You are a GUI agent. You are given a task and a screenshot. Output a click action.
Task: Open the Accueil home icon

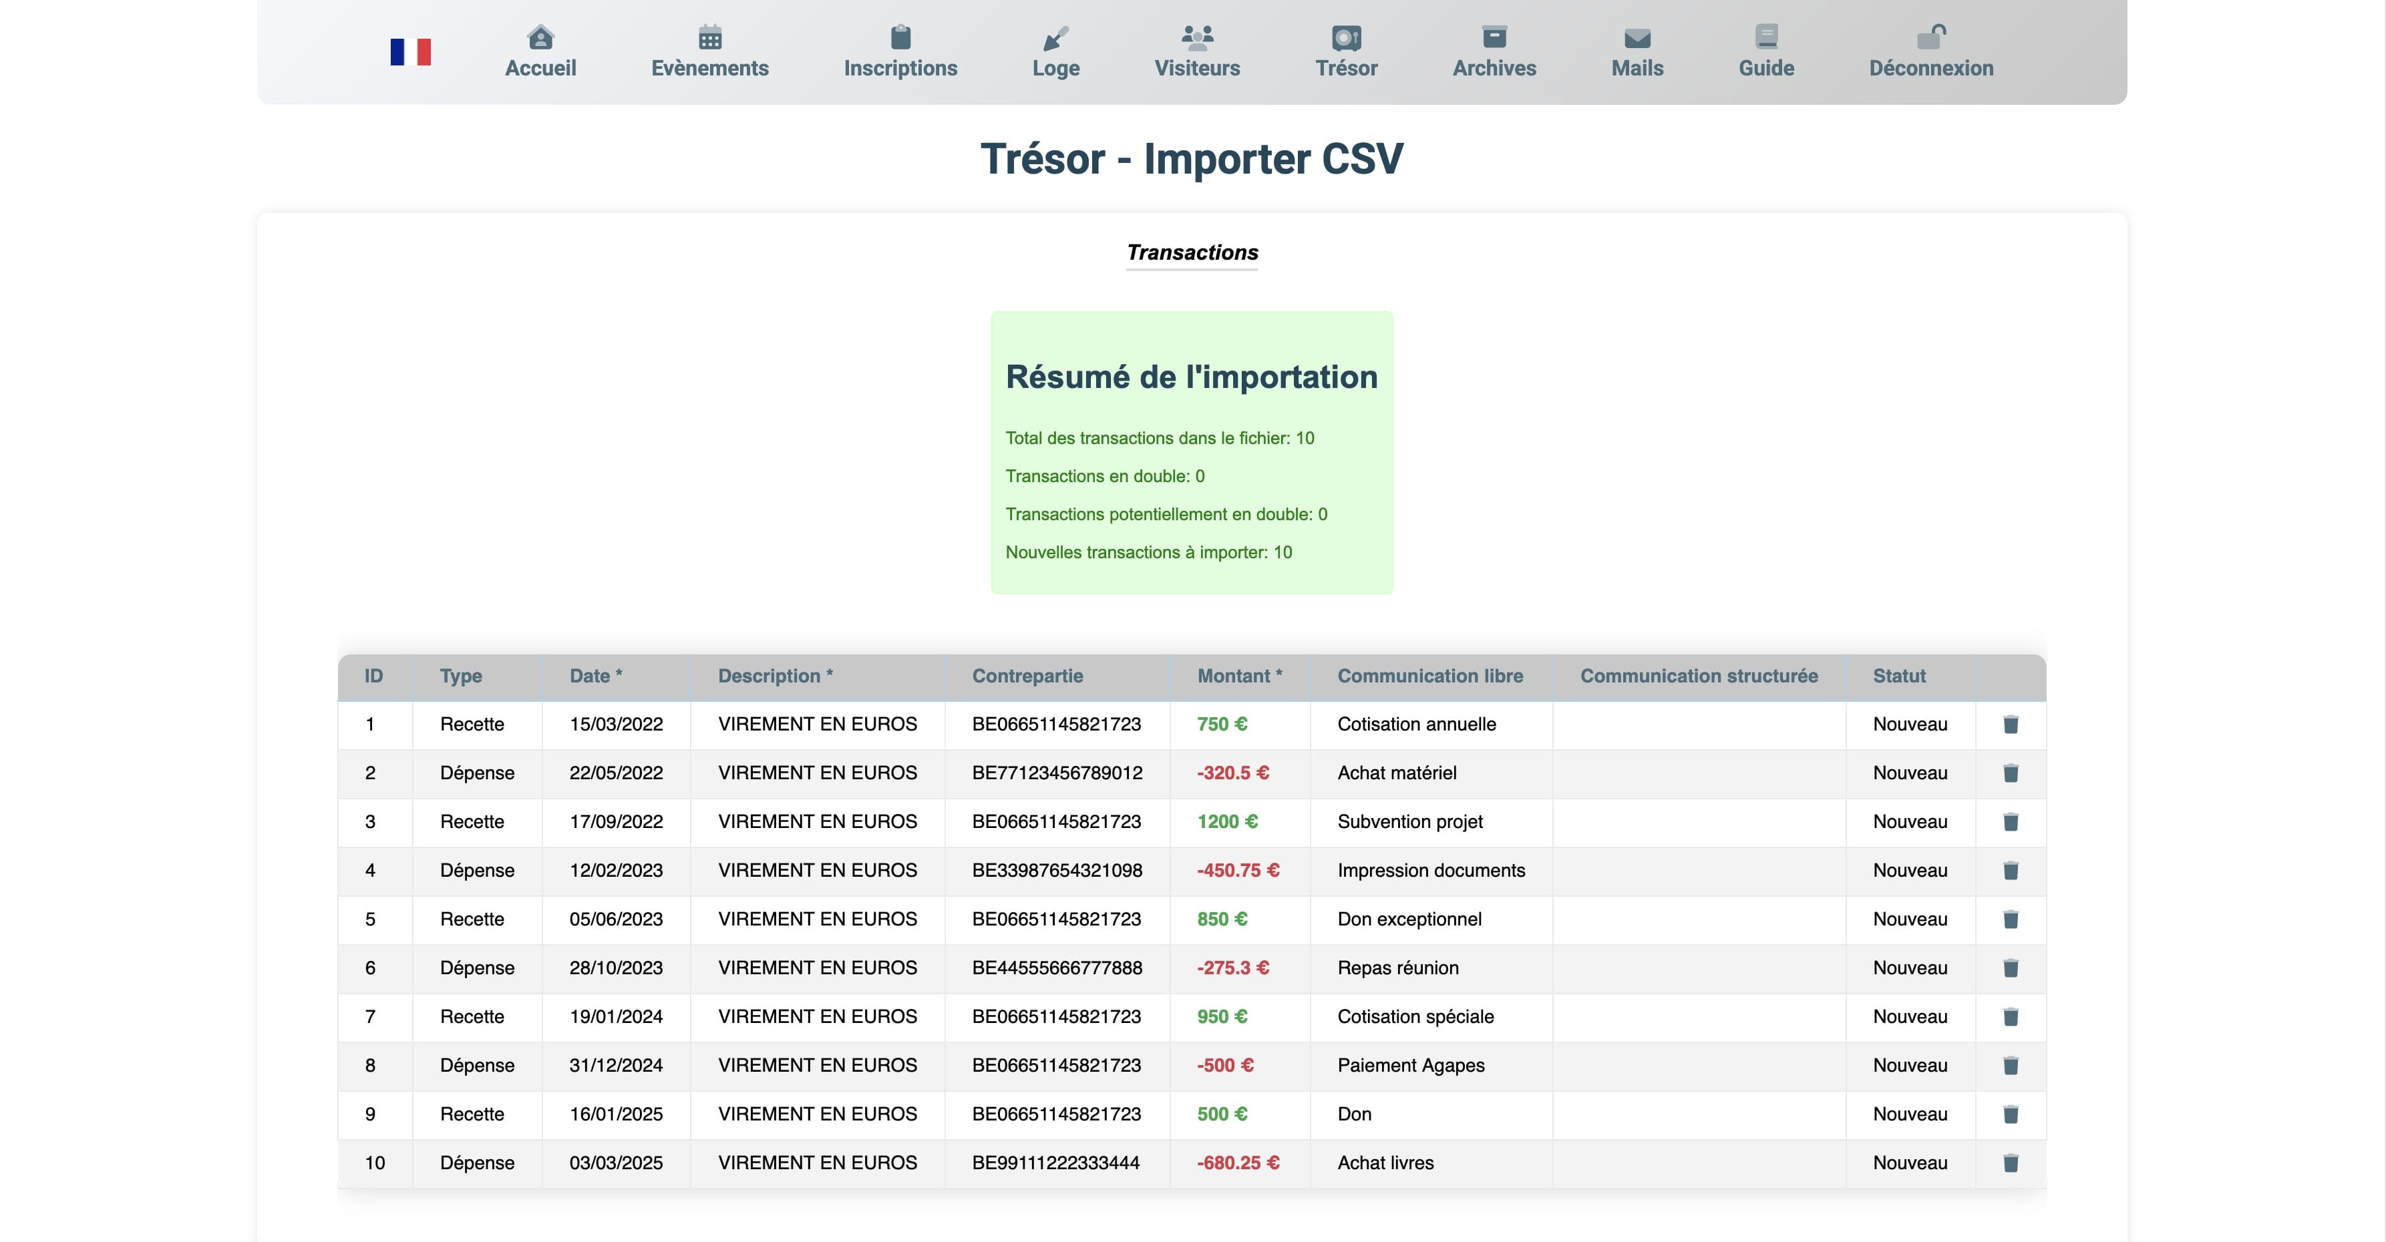(540, 38)
